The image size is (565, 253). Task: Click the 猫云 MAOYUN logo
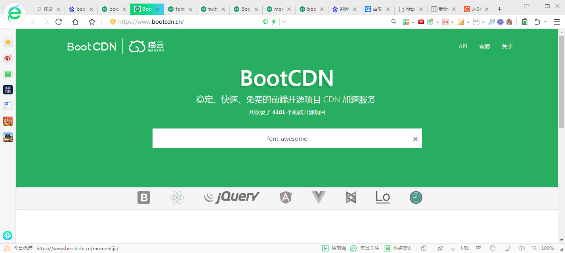pyautogui.click(x=146, y=46)
